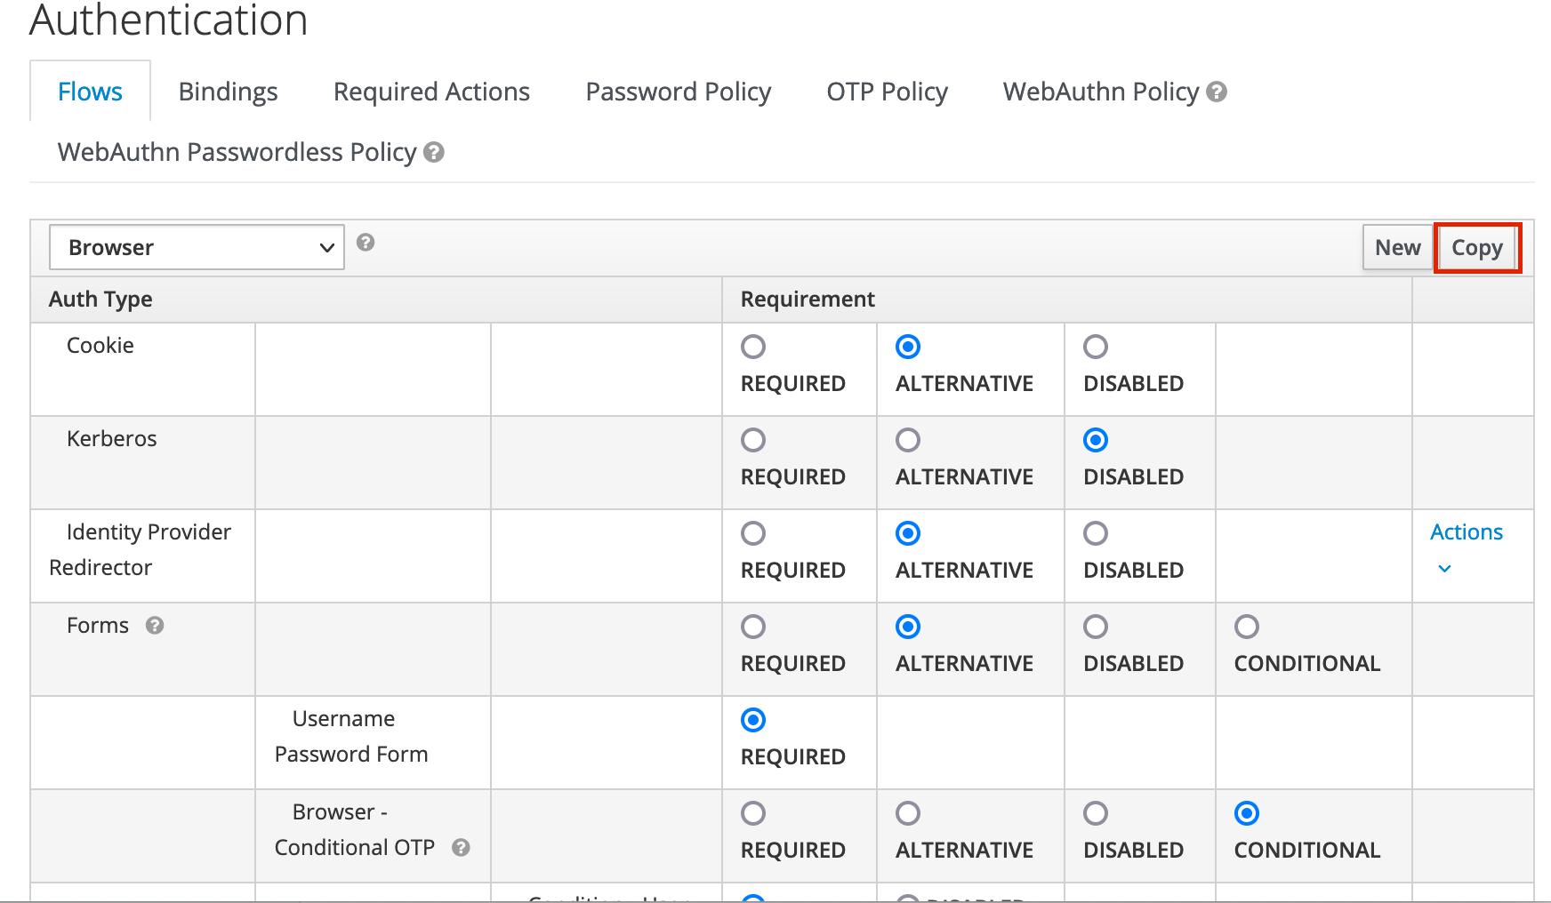Select Username Password Form REQUIRED option

pos(753,720)
